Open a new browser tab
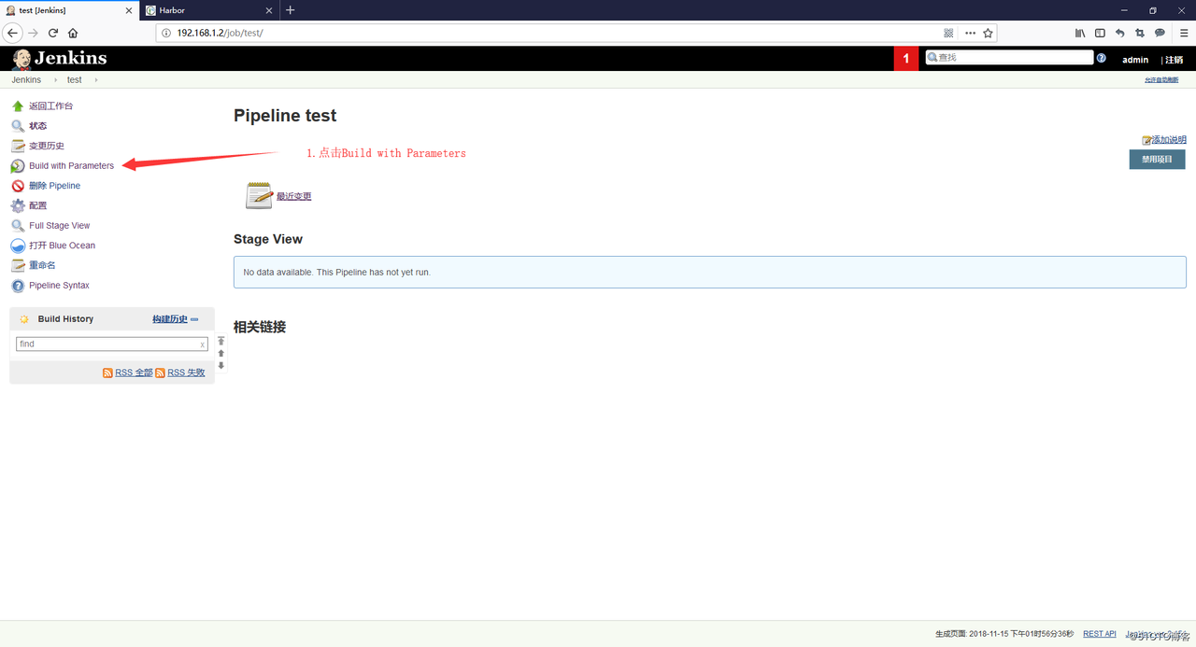The height and width of the screenshot is (647, 1196). 290,10
